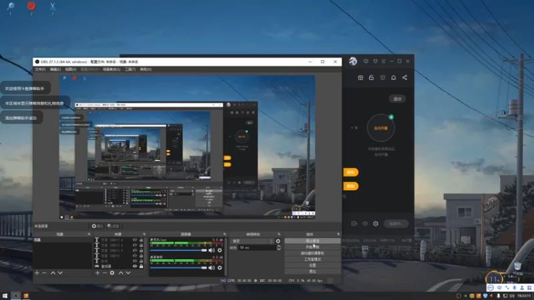This screenshot has width=534, height=300.
Task: Open the message icon in Douyu companion title bar
Action: tap(366, 61)
